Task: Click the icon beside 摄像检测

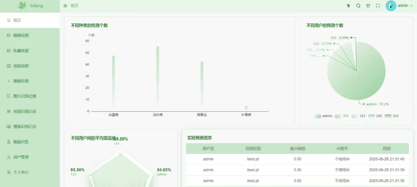Action: click(9, 81)
